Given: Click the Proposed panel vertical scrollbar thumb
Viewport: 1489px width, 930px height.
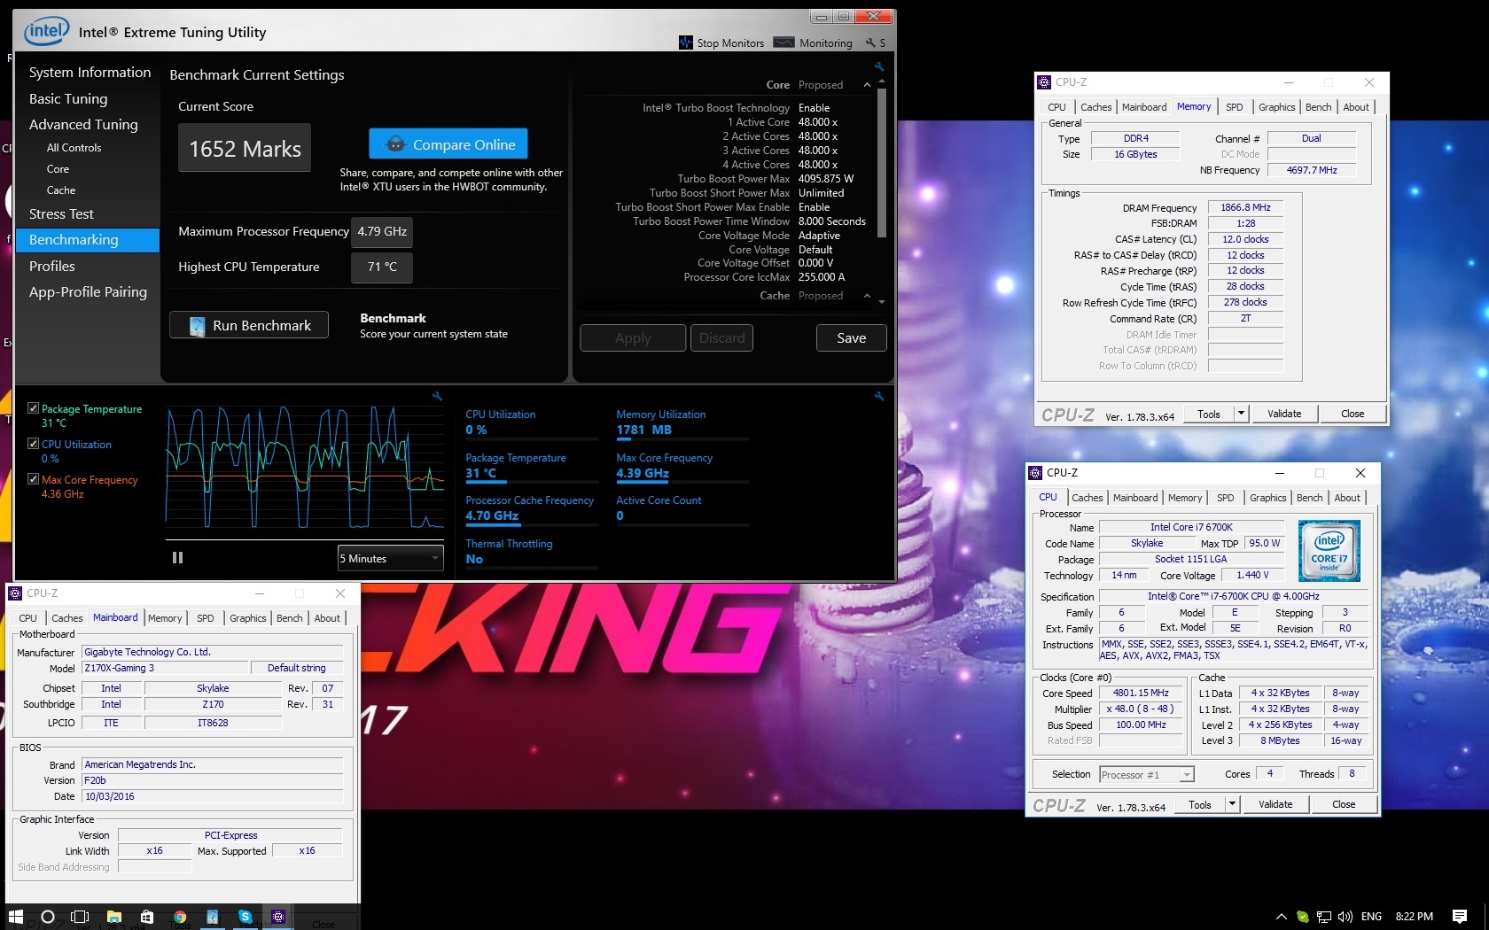Looking at the screenshot, I should (x=881, y=163).
